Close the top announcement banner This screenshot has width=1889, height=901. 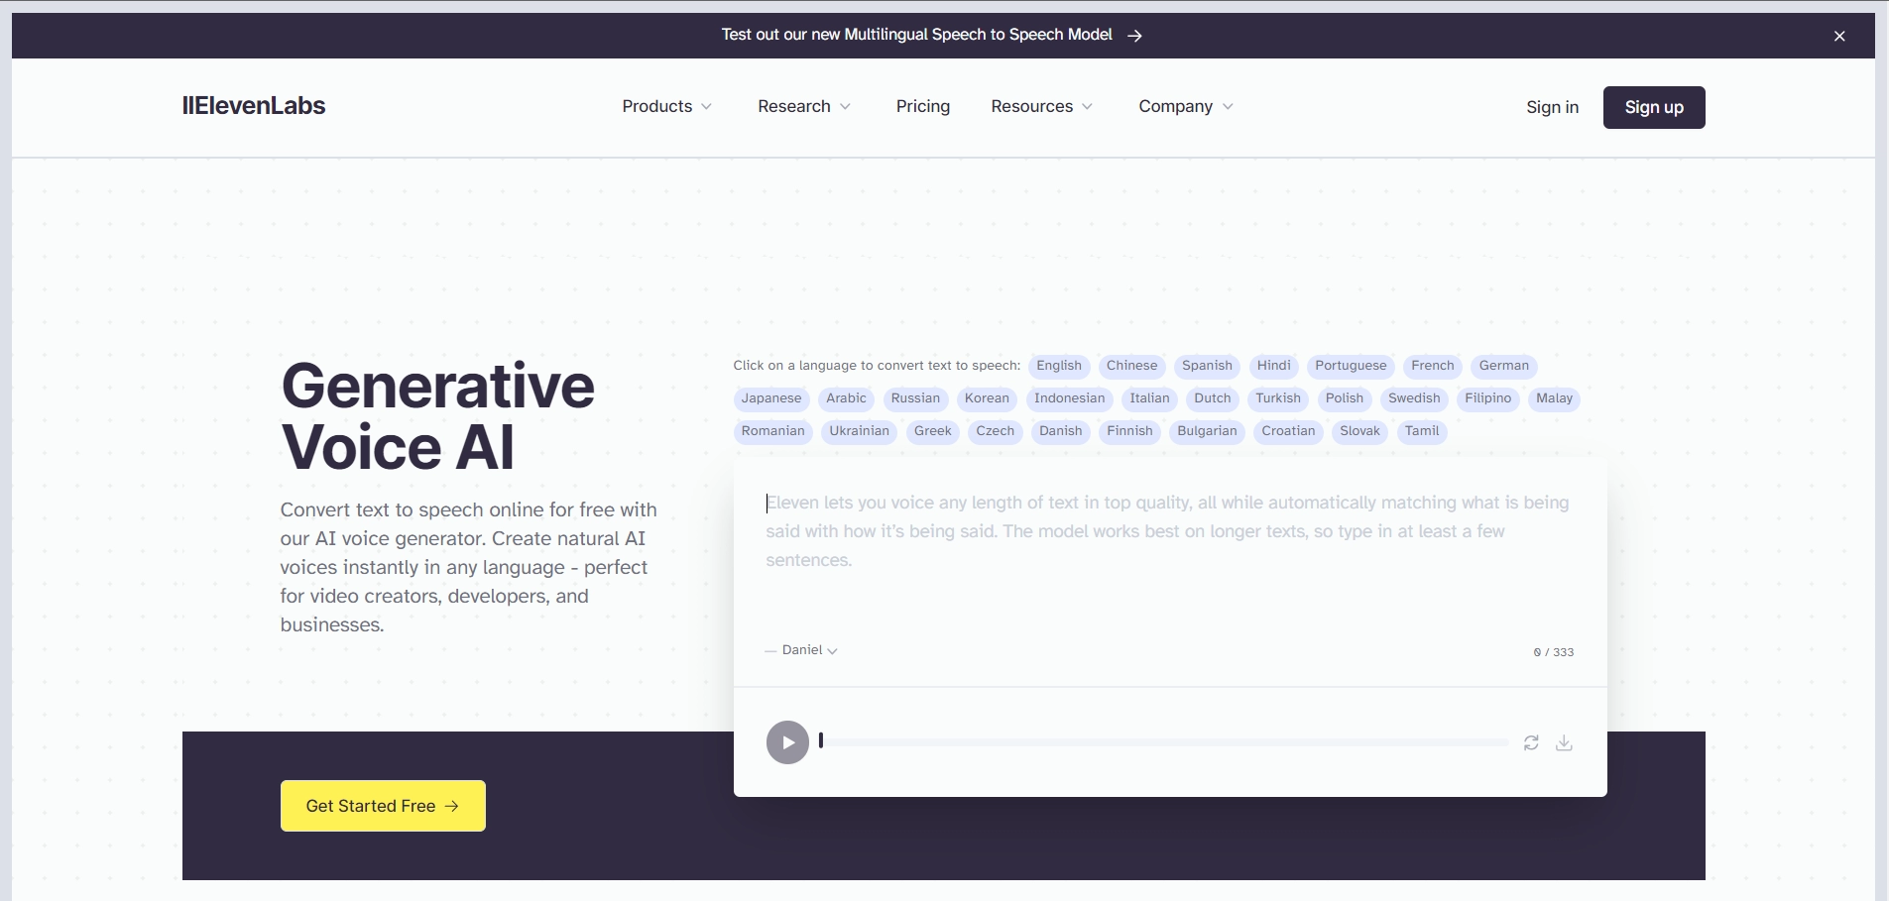[1839, 36]
